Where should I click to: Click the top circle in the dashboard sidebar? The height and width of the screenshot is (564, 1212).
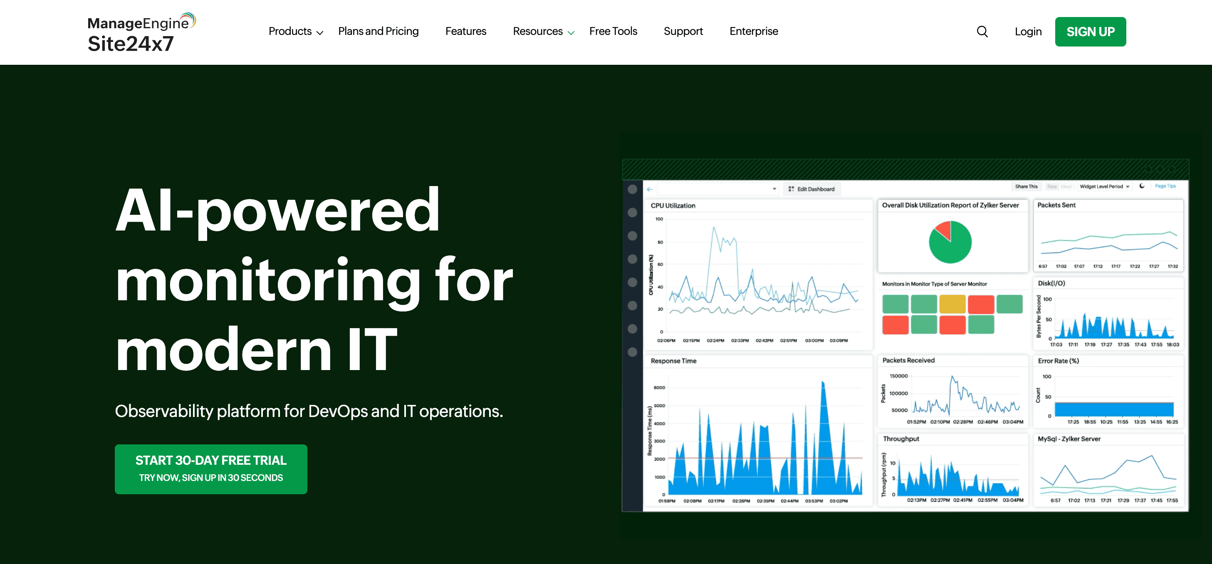point(632,189)
